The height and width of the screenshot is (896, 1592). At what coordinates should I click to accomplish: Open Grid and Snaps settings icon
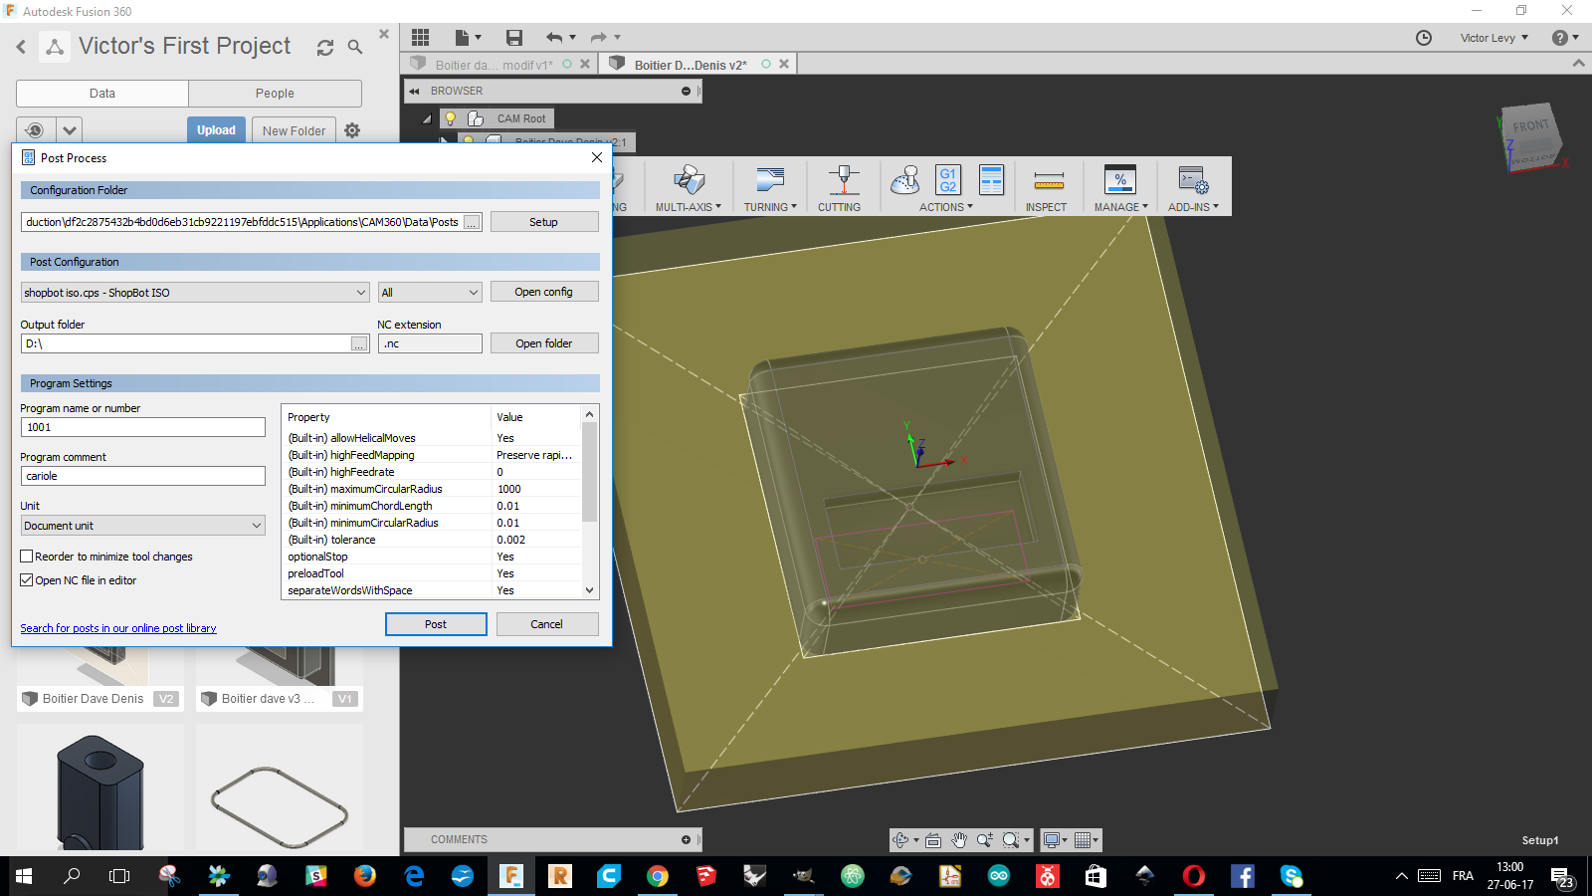coord(1083,840)
